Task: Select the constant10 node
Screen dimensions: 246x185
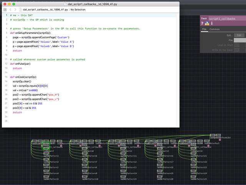Action: (85, 149)
